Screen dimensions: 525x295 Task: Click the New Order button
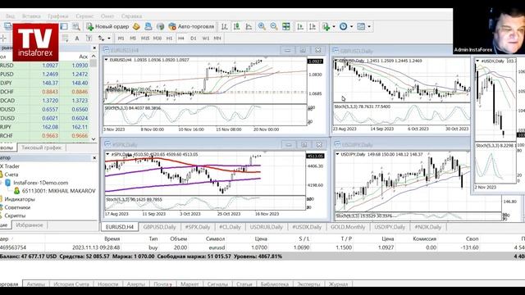point(107,26)
